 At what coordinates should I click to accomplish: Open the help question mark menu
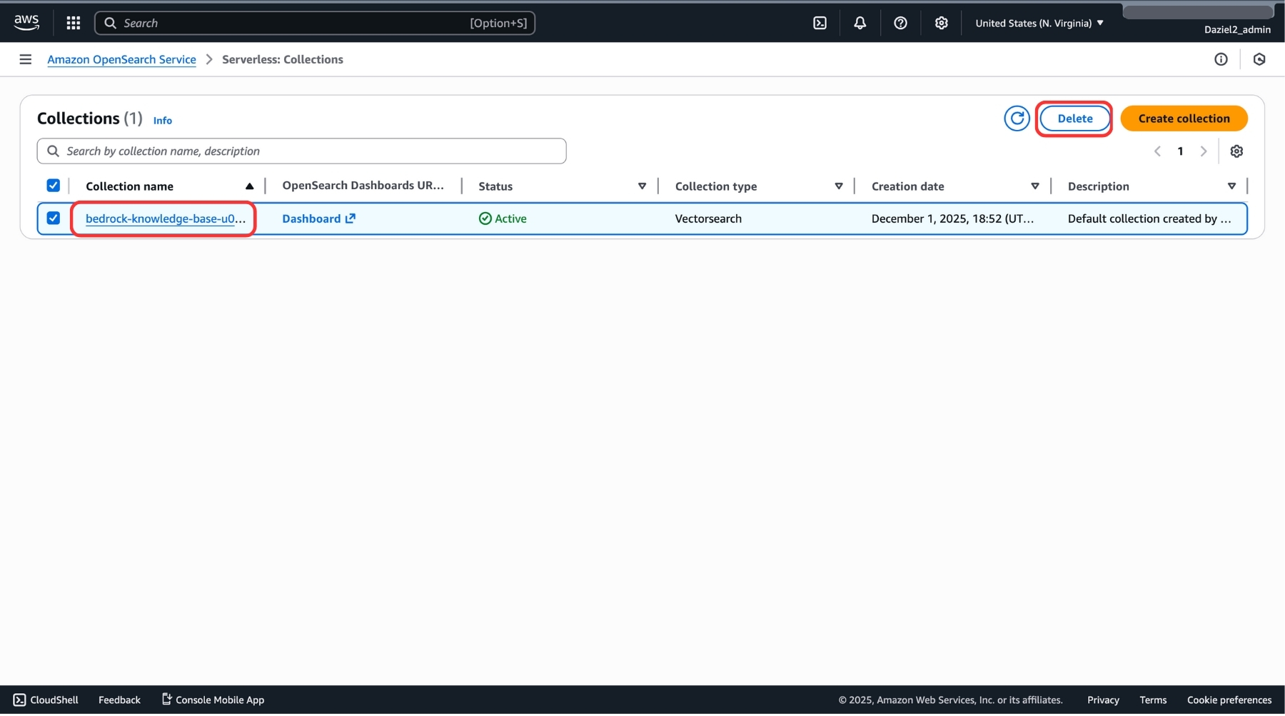(x=900, y=23)
